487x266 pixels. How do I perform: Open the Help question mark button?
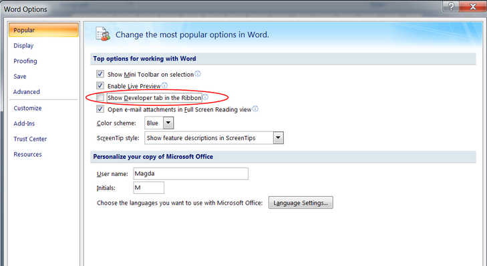[451, 6]
